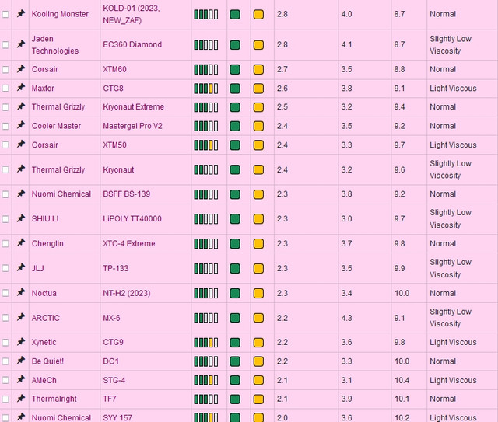Click the rating bar for AMeCh STG-4
Viewport: 498px width, 422px height.
pyautogui.click(x=206, y=381)
